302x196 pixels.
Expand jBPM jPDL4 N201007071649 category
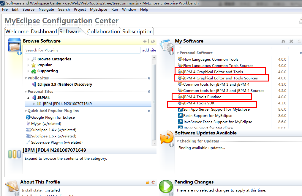pos(34,104)
